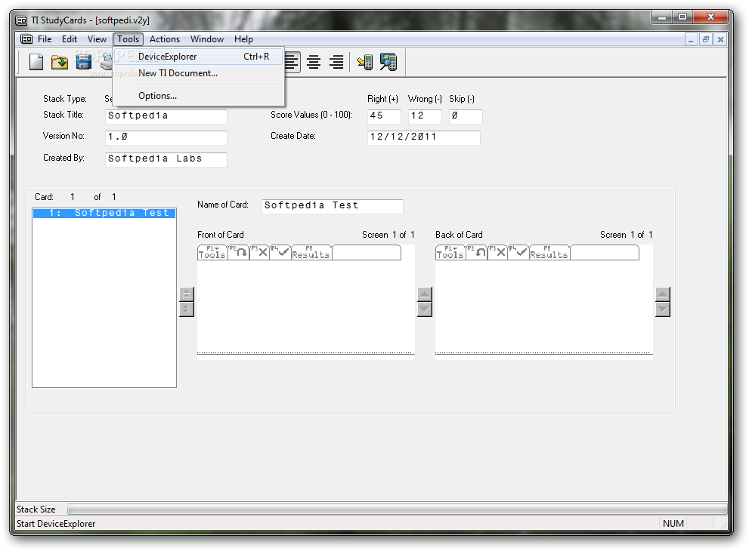Go to next Front of Card screen
The height and width of the screenshot is (551, 749).
tap(425, 309)
